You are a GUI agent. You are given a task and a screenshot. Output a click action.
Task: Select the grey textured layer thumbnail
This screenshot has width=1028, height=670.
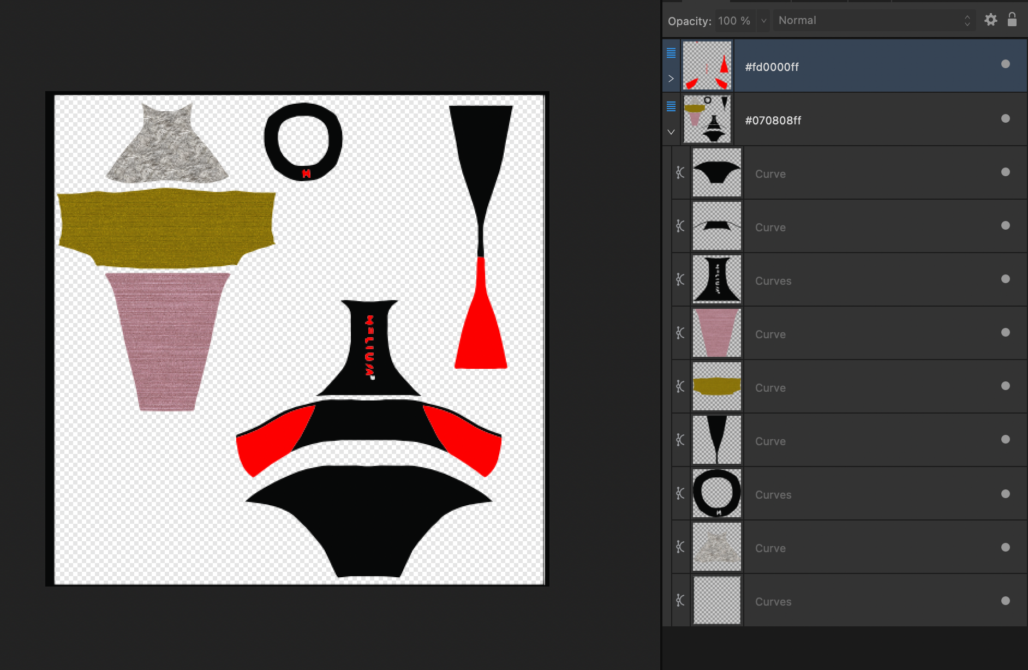coord(717,547)
